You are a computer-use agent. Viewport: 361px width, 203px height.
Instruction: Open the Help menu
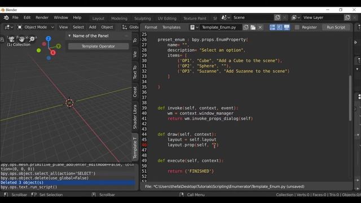[x=77, y=17]
